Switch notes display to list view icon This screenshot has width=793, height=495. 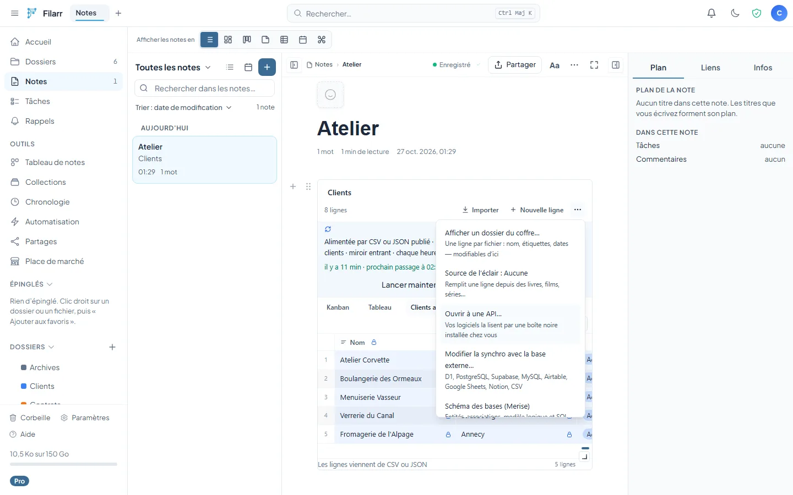click(210, 40)
